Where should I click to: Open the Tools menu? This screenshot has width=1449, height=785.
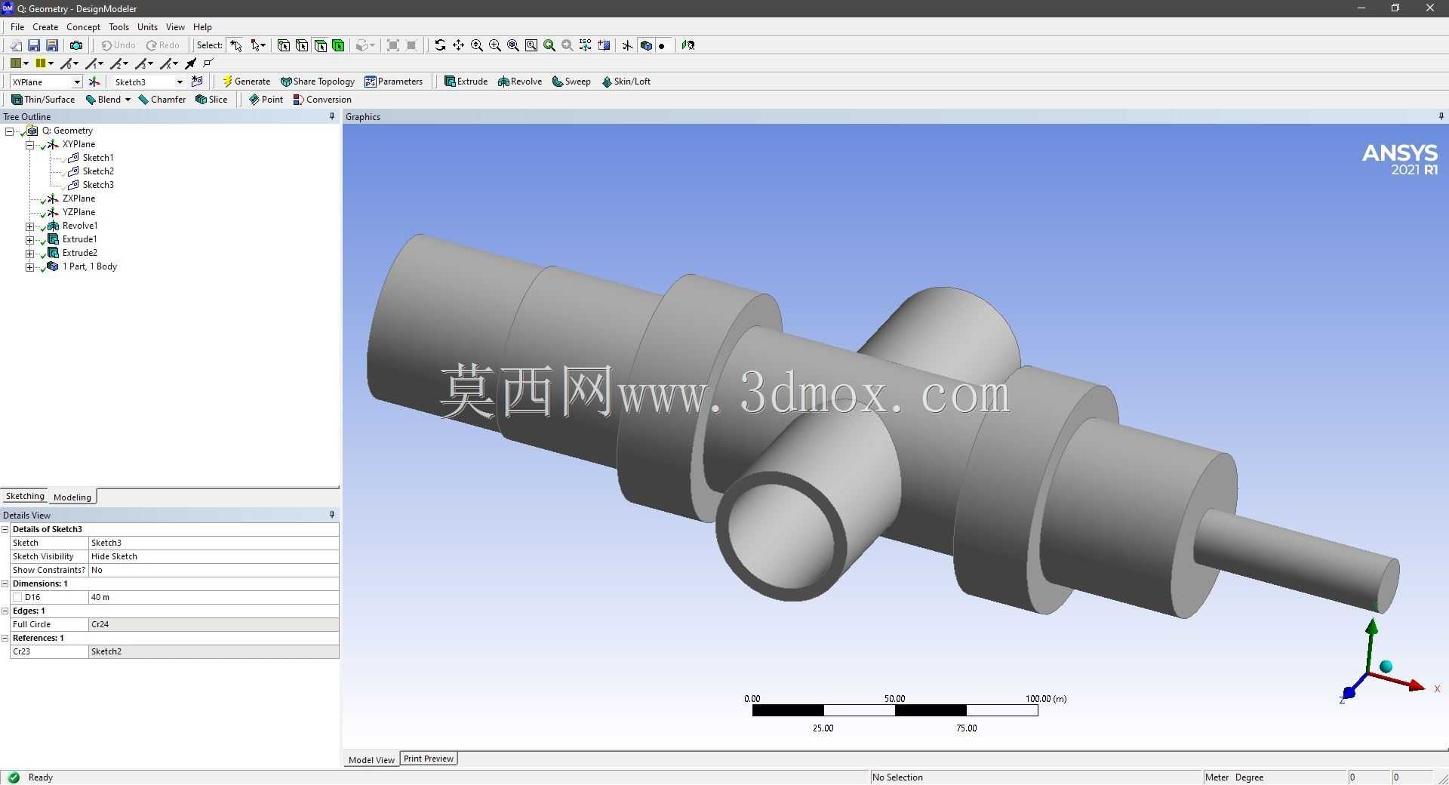point(118,27)
